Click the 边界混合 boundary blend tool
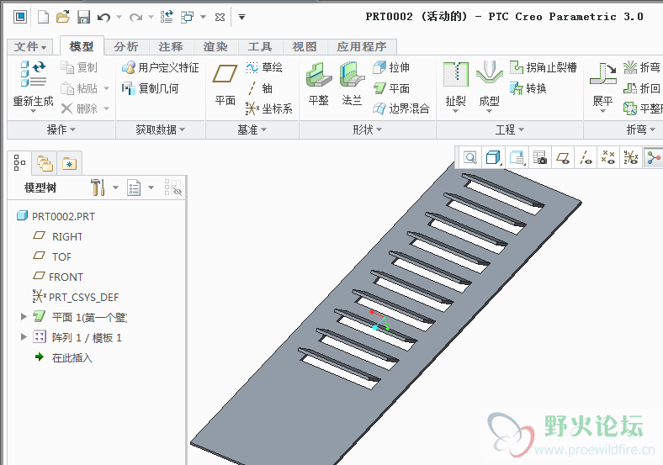Image resolution: width=663 pixels, height=465 pixels. (400, 108)
